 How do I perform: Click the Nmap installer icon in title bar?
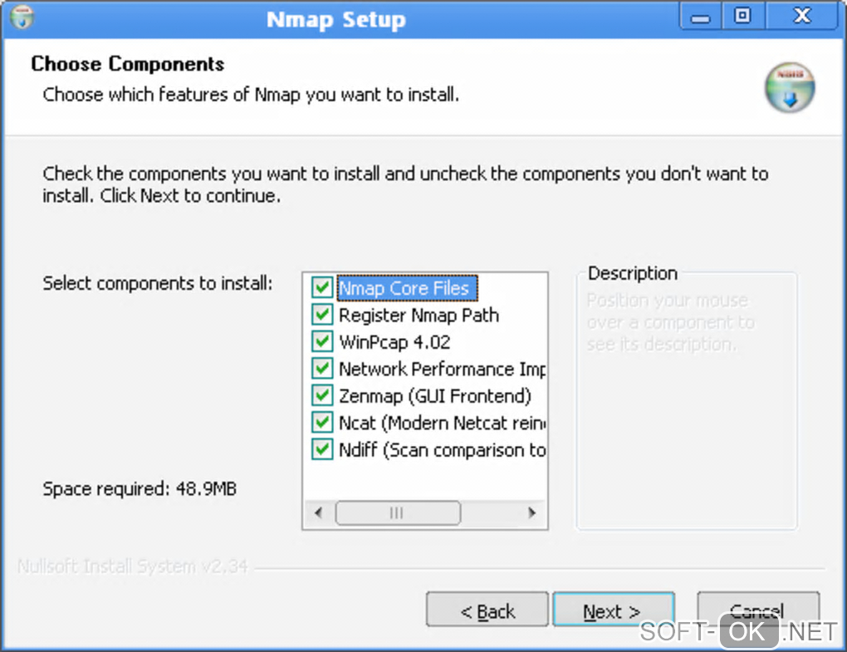24,17
